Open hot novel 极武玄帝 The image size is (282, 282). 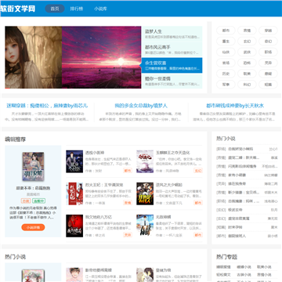(235, 210)
